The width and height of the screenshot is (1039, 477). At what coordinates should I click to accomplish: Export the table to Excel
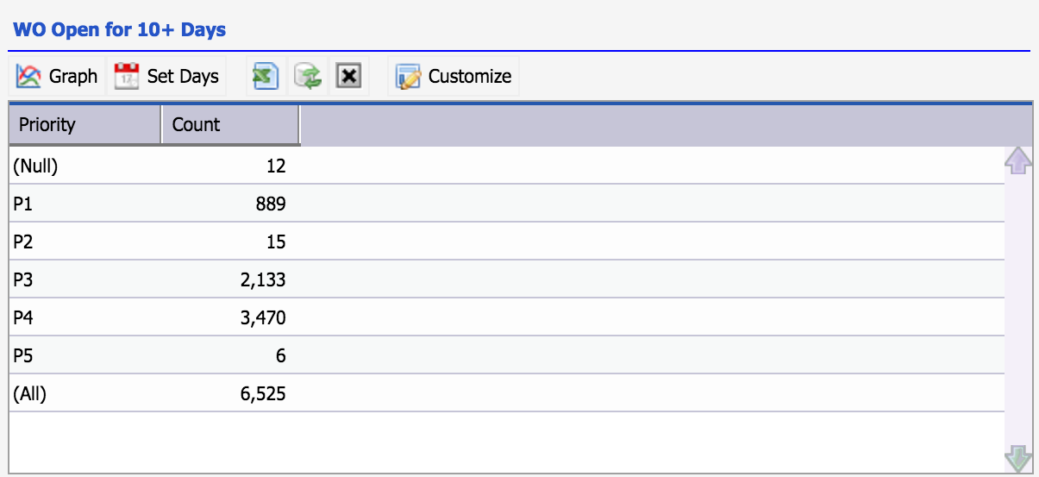(x=265, y=76)
